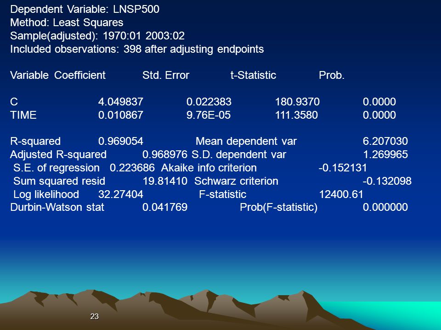The image size is (441, 330).
Task: Select the C coefficient value 4.049837
Action: pyautogui.click(x=121, y=102)
